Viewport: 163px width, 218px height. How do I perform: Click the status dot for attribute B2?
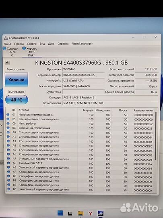(x=9, y=184)
